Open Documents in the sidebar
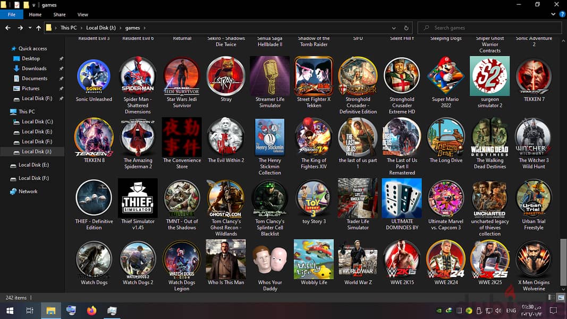The height and width of the screenshot is (319, 567). (x=35, y=79)
